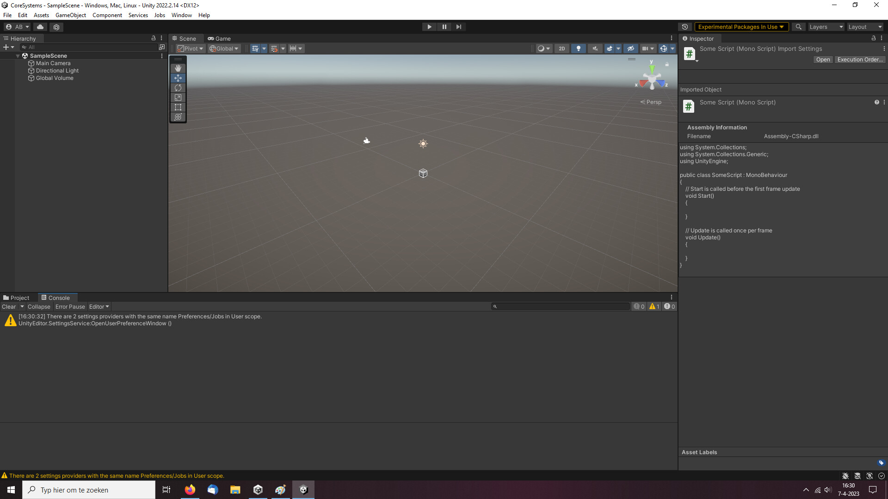Toggle scene effects and skybox button
The height and width of the screenshot is (499, 888).
click(610, 49)
